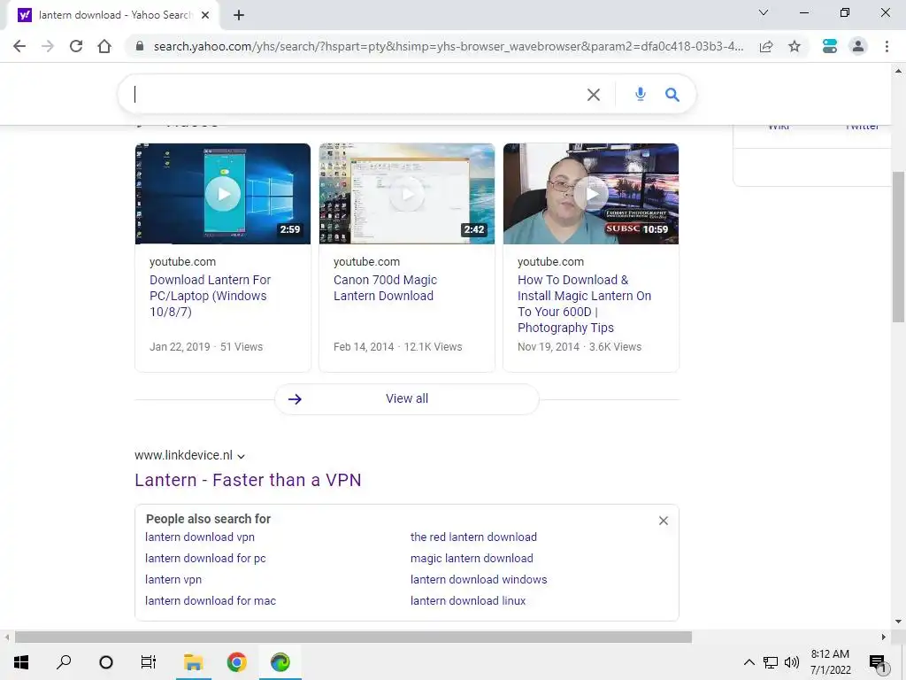The height and width of the screenshot is (680, 906).
Task: Open the Wave browser extension icon
Action: click(830, 46)
